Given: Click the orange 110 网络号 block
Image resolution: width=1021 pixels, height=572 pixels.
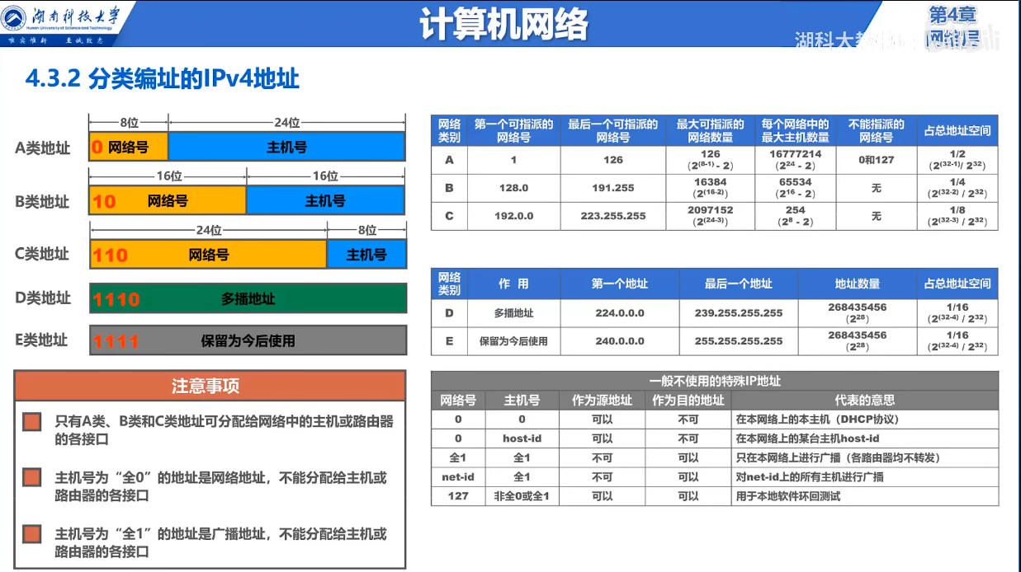Looking at the screenshot, I should click(208, 254).
